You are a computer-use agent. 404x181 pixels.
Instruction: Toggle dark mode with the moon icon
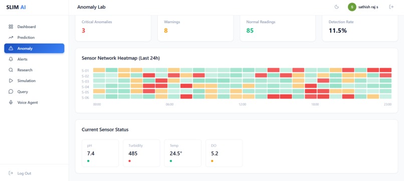[336, 7]
